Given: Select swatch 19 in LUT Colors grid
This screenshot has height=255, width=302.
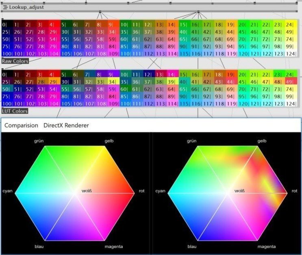Looking at the screenshot, I should pyautogui.click(x=231, y=75).
